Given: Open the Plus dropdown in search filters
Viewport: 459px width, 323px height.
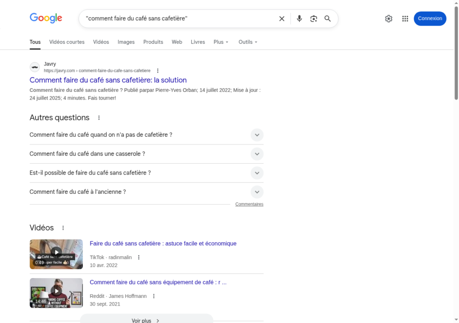Looking at the screenshot, I should (221, 42).
